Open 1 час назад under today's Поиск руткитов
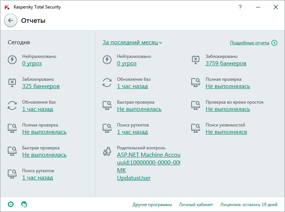 click(37, 178)
